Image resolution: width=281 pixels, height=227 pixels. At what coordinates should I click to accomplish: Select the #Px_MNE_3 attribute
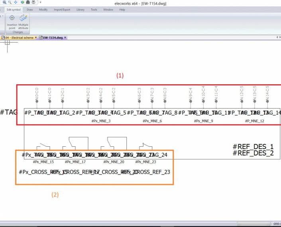pos(101,121)
